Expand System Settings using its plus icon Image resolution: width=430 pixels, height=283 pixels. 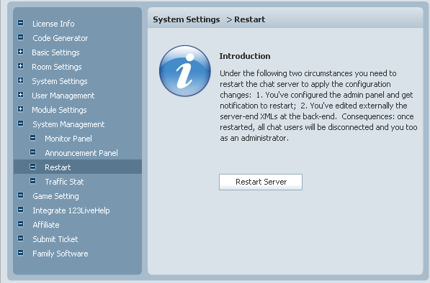coord(21,80)
